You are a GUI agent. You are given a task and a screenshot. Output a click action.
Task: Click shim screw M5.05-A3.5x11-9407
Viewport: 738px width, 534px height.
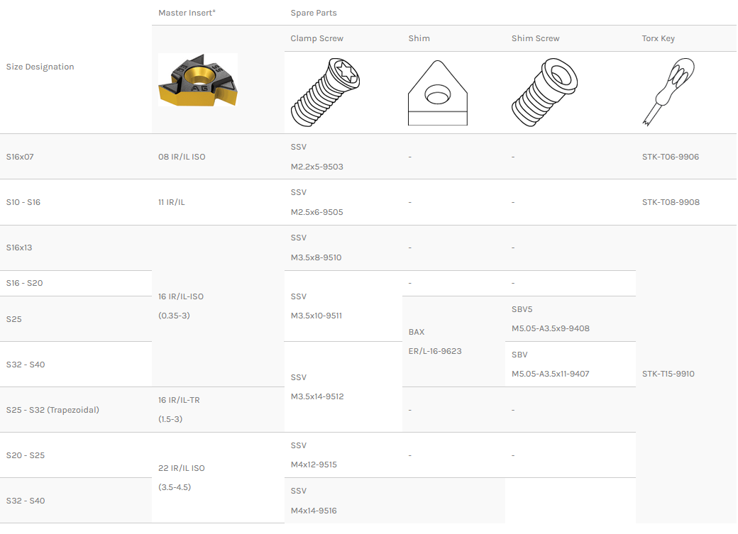point(550,374)
